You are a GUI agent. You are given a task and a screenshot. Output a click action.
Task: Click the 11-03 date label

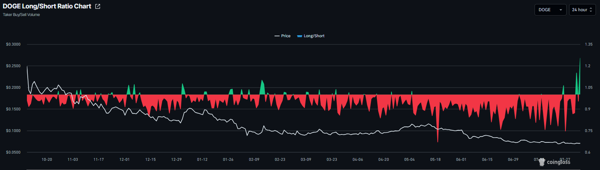click(x=73, y=159)
